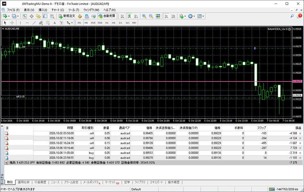Switch chart to candlestick mode
The height and width of the screenshot is (192, 304).
point(129,16)
